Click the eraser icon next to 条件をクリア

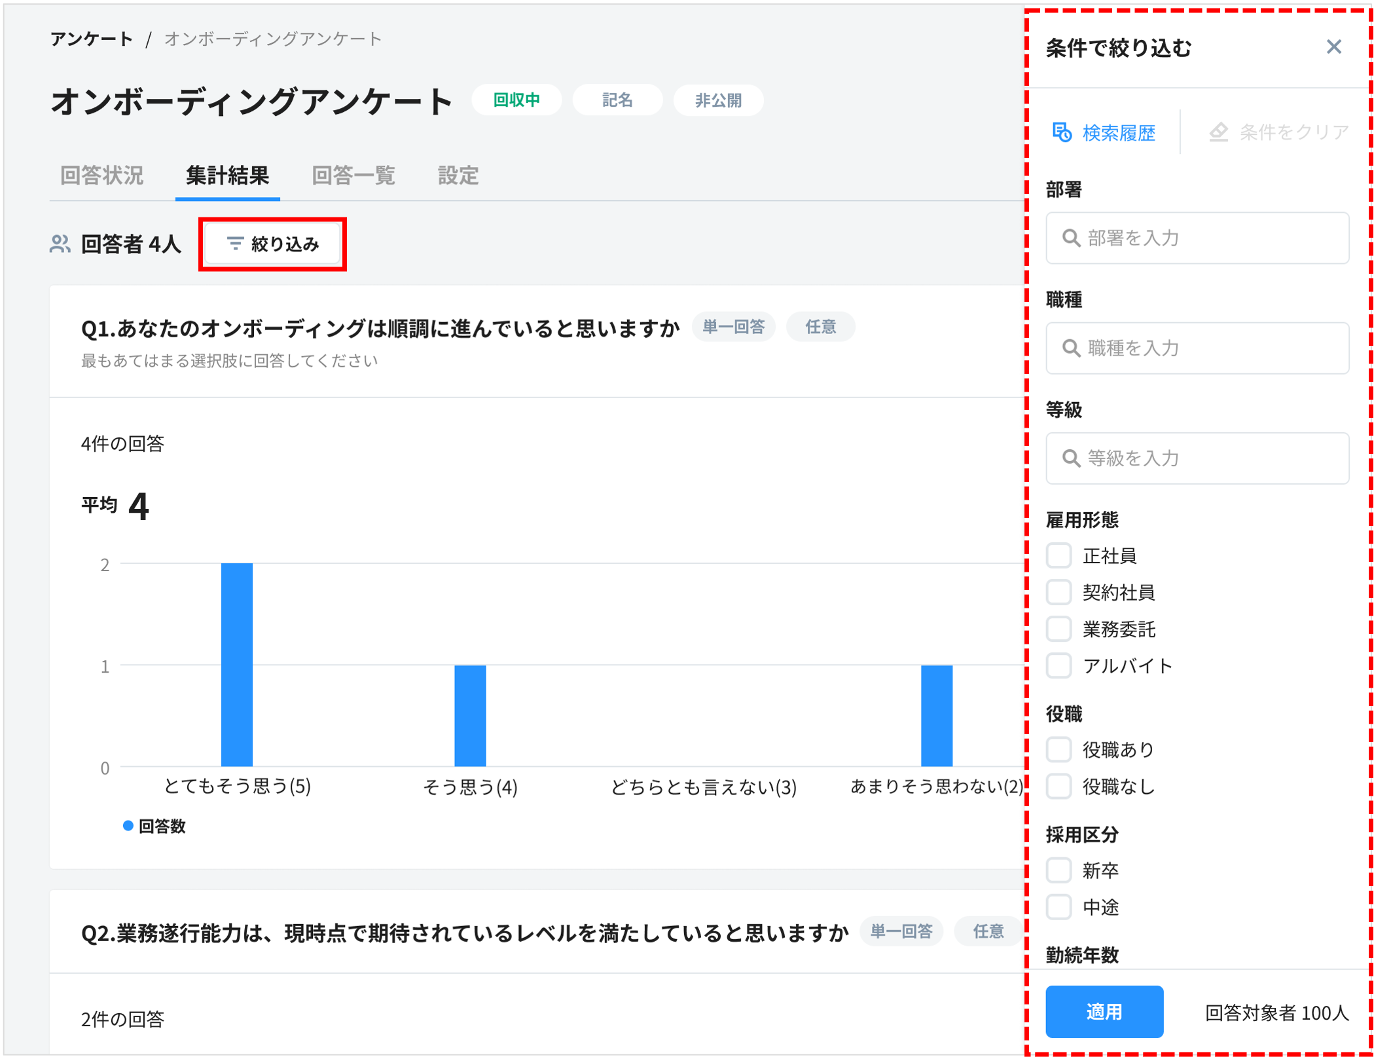coord(1220,132)
